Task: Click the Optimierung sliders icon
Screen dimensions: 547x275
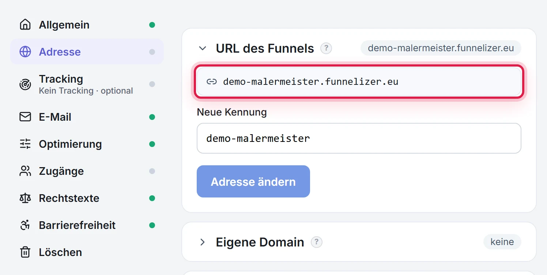Action: [x=25, y=144]
